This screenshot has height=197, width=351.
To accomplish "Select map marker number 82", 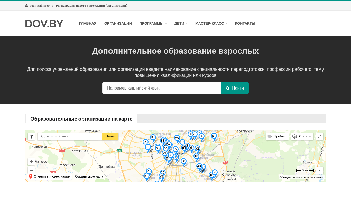I will (x=175, y=149).
